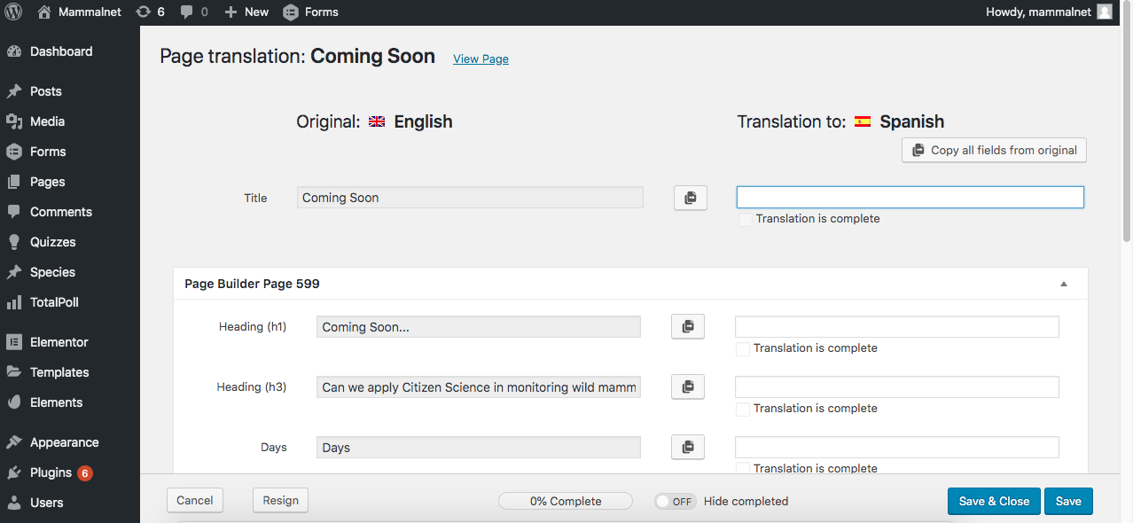Open the Forms menu in admin bar
The height and width of the screenshot is (523, 1133).
(310, 12)
